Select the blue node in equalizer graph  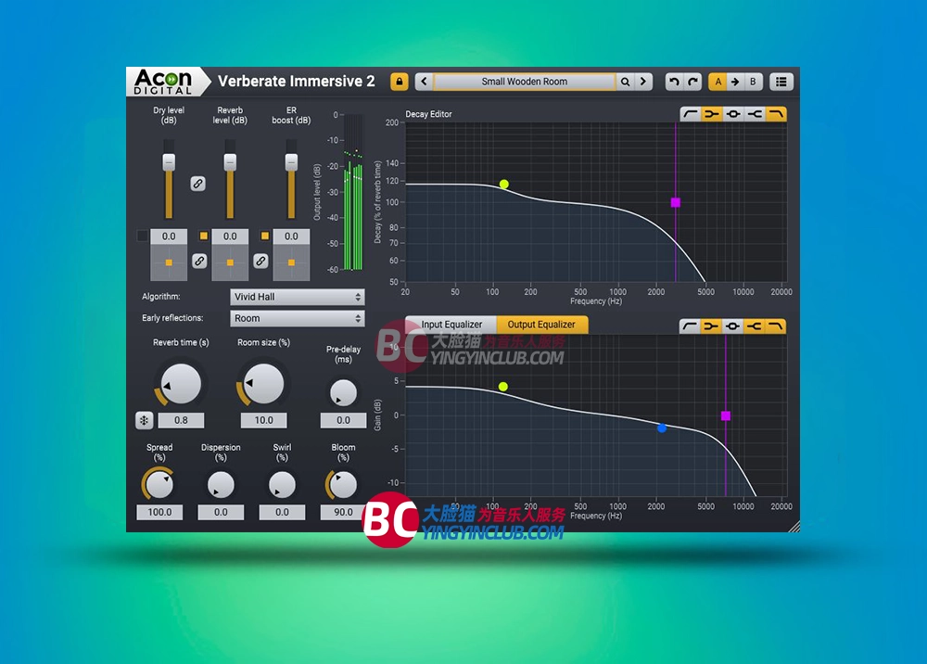click(662, 428)
